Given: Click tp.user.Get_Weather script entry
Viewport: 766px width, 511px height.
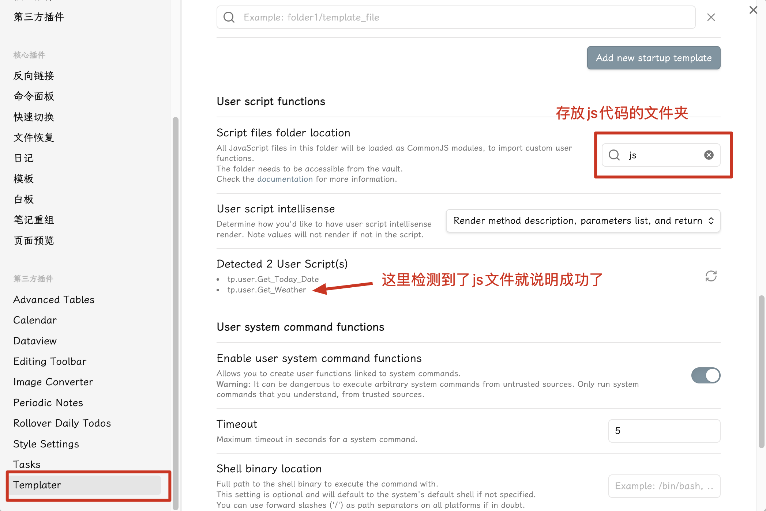Looking at the screenshot, I should pos(267,290).
